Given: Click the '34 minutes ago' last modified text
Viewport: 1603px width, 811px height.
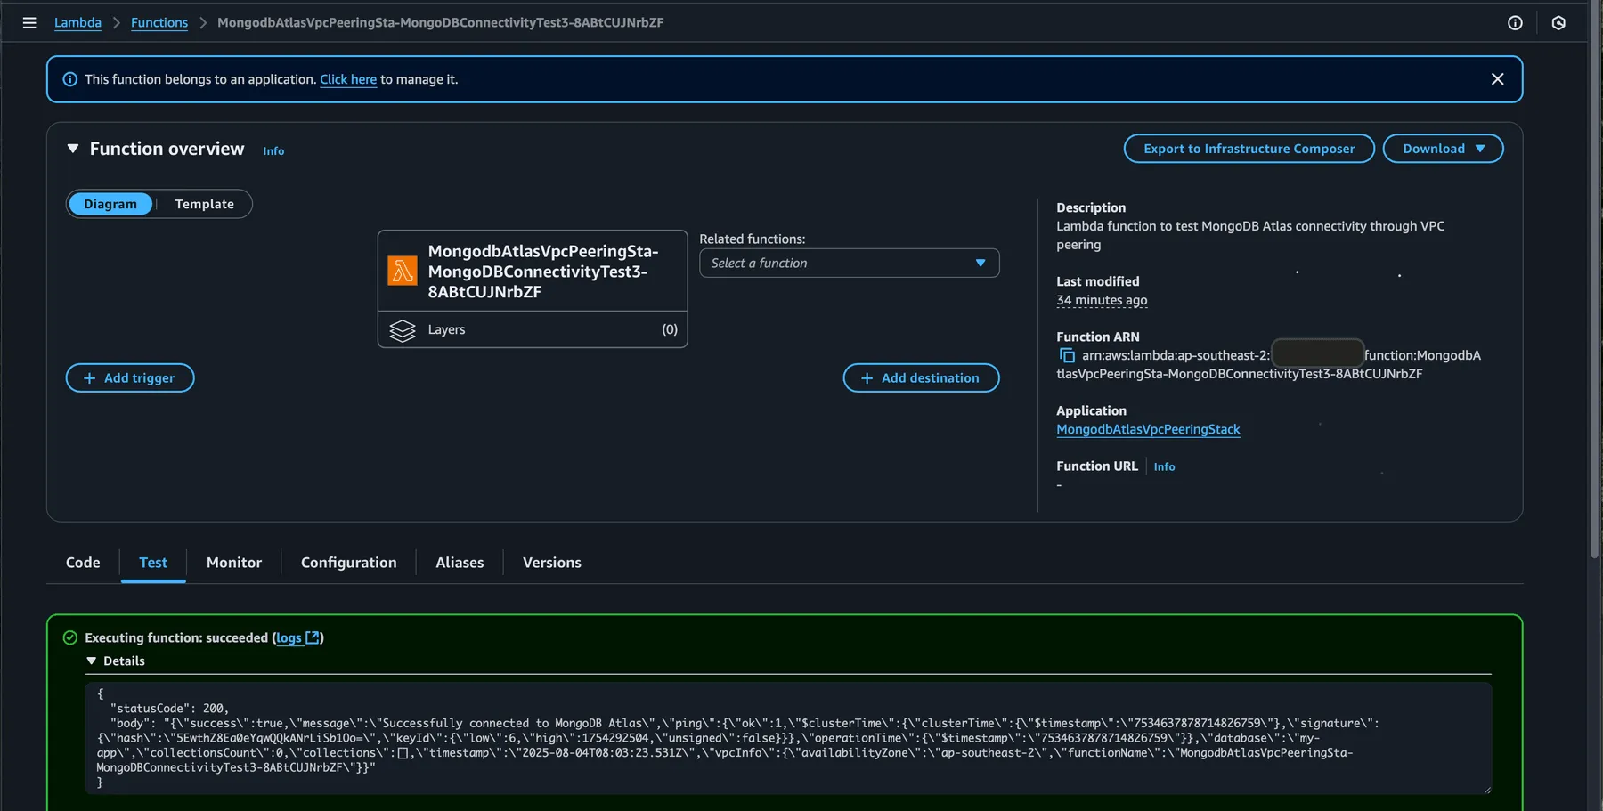Looking at the screenshot, I should [1102, 300].
